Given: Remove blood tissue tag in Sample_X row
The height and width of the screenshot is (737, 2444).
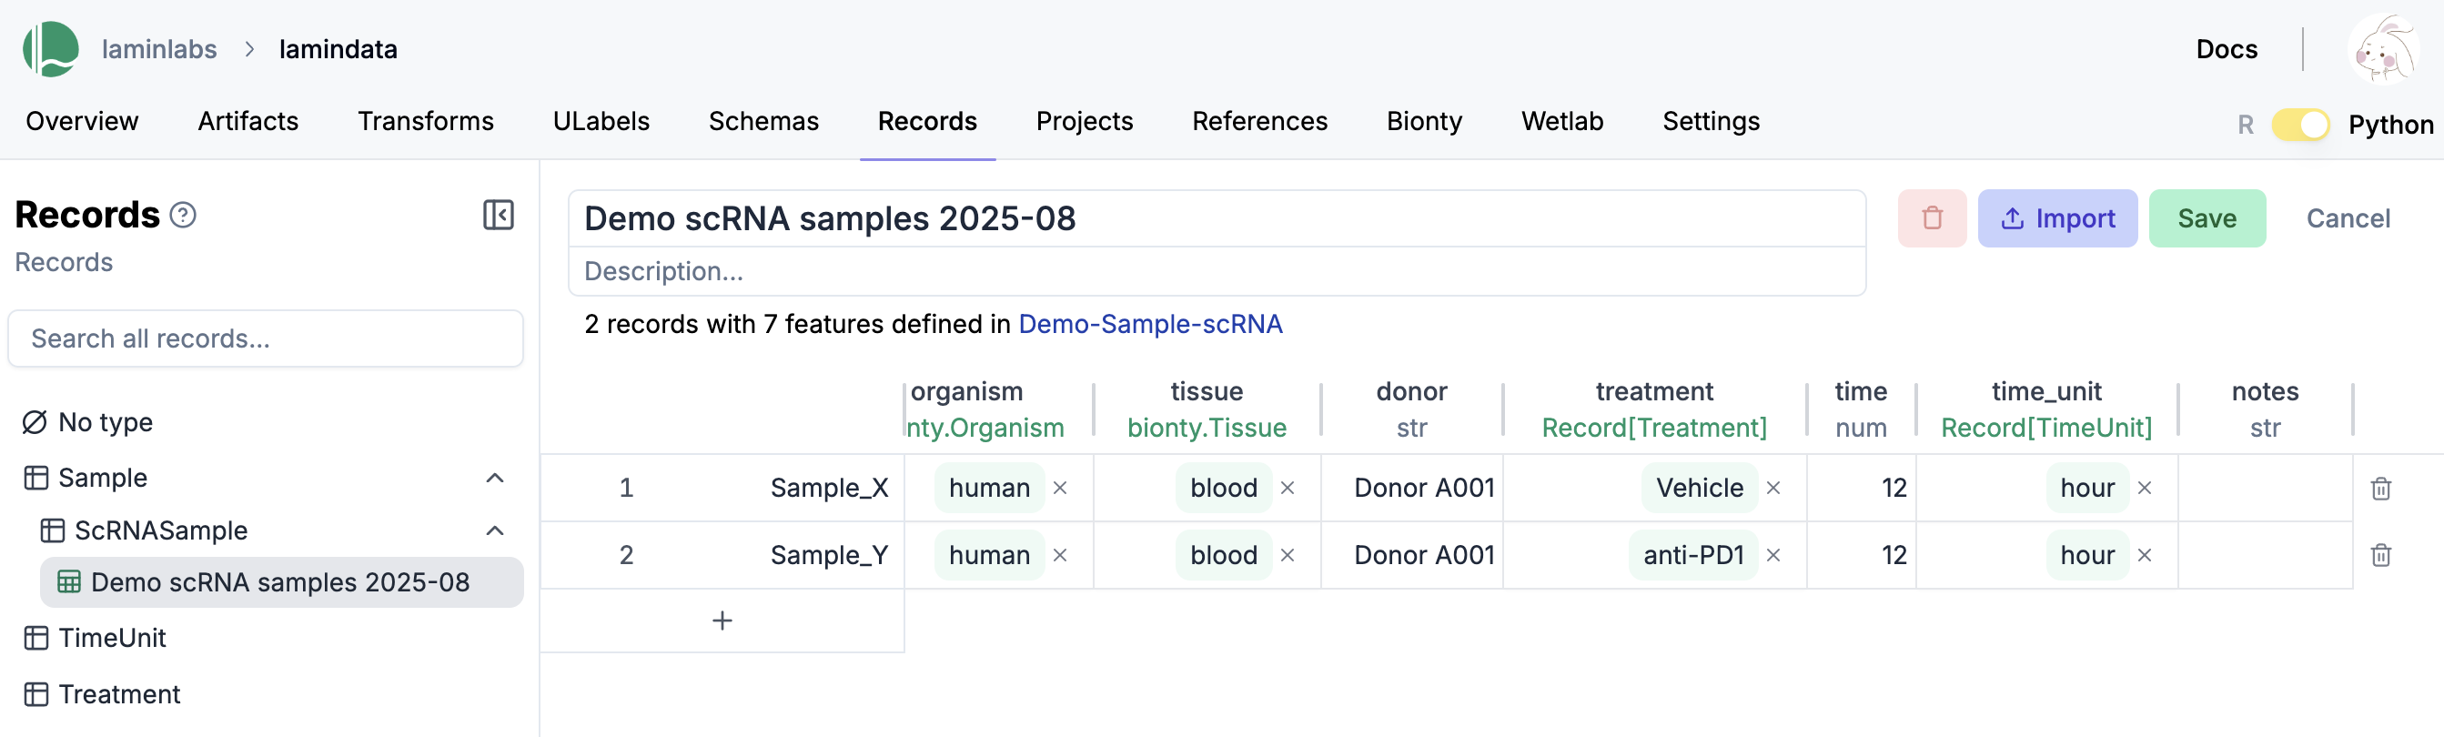Looking at the screenshot, I should click(x=1288, y=488).
